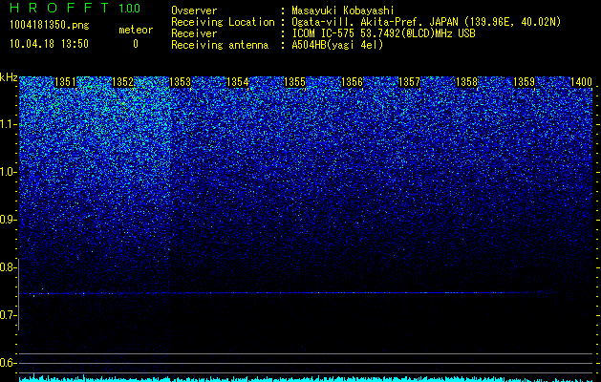Click the 0.7 frequency axis label

click(9, 315)
